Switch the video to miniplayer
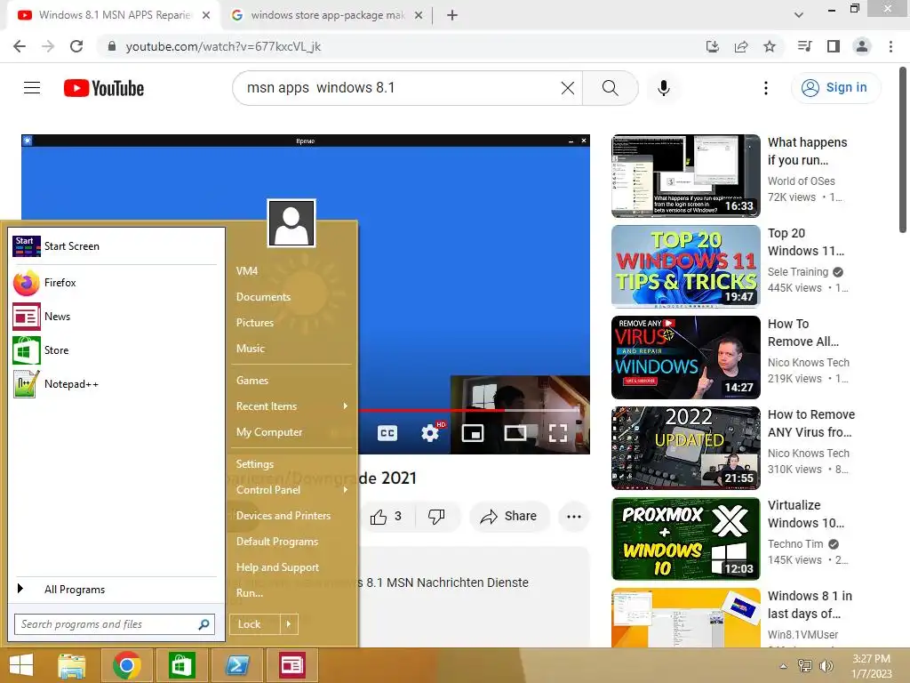Image resolution: width=910 pixels, height=683 pixels. (x=473, y=433)
